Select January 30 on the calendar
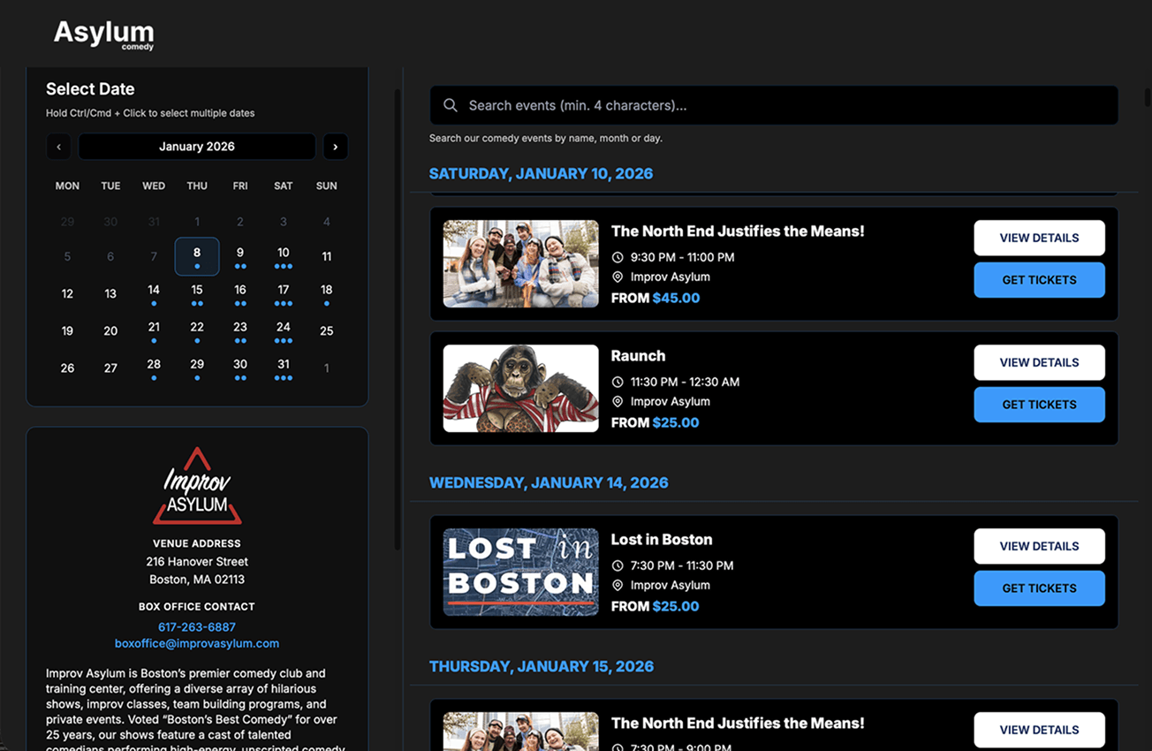Screen dimensions: 1152x751 coord(240,368)
